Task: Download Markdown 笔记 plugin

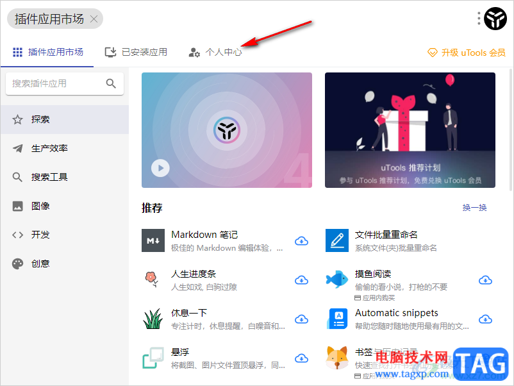Action: click(302, 241)
